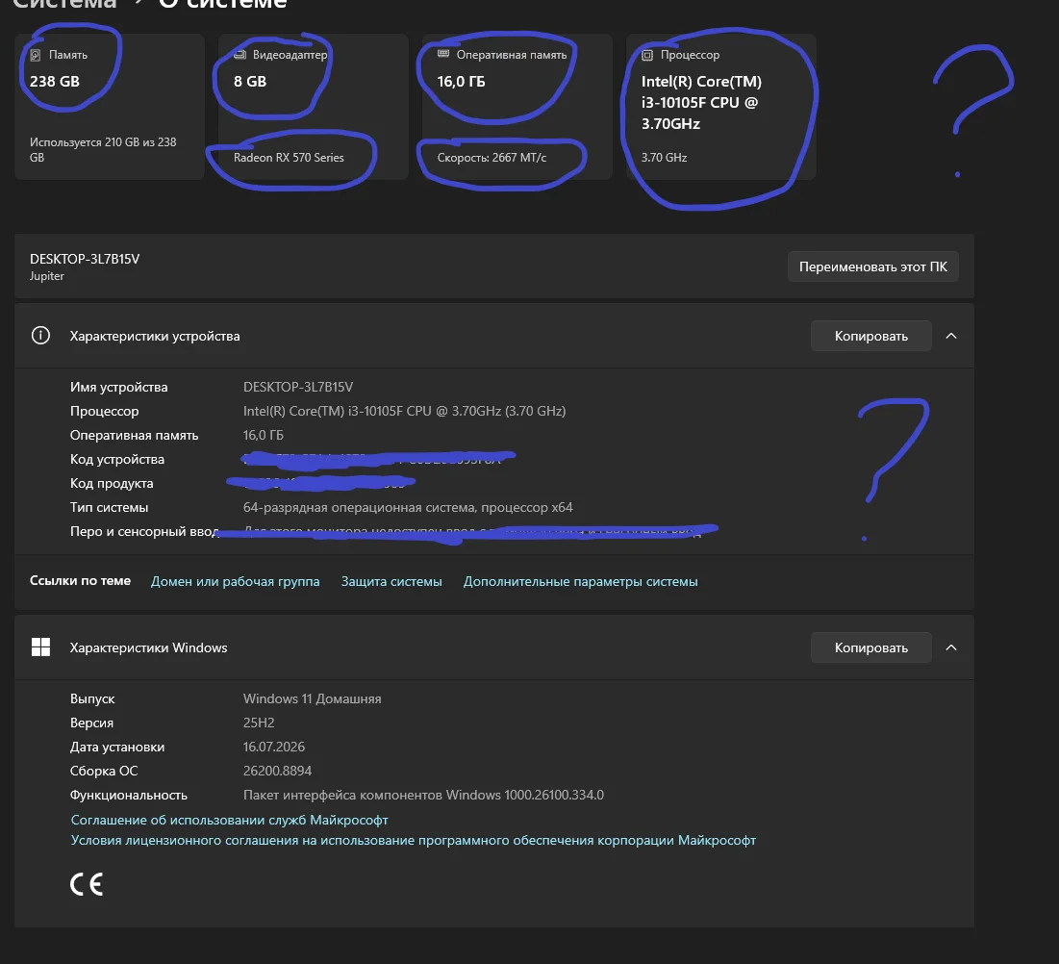
Task: Select the Скорость: 2667 МТ/с text
Action: point(492,158)
